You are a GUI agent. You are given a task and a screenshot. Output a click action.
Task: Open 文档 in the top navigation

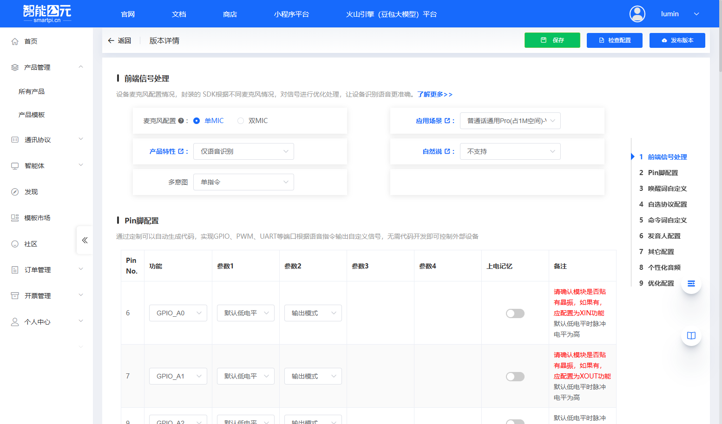[179, 14]
